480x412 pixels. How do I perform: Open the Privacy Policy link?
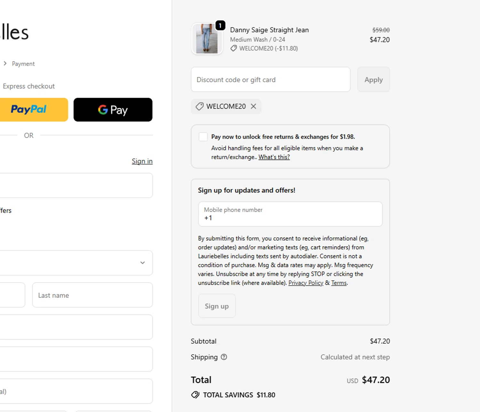tap(306, 283)
